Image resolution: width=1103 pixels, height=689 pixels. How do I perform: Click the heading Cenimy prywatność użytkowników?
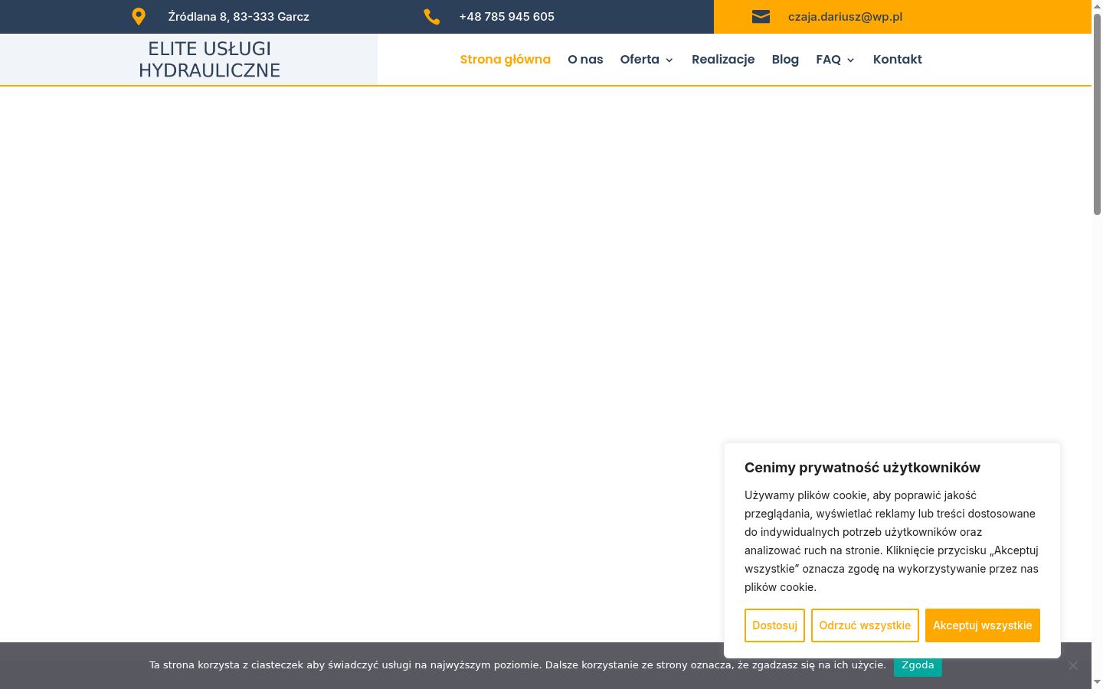(x=862, y=468)
